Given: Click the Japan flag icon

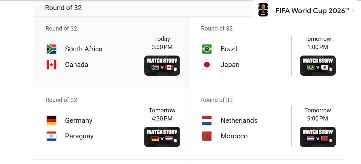Looking at the screenshot, I should [207, 64].
